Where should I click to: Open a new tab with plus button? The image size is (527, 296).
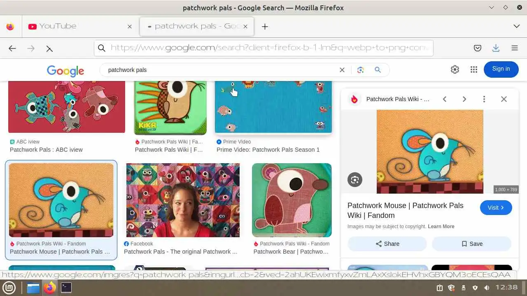point(265,26)
